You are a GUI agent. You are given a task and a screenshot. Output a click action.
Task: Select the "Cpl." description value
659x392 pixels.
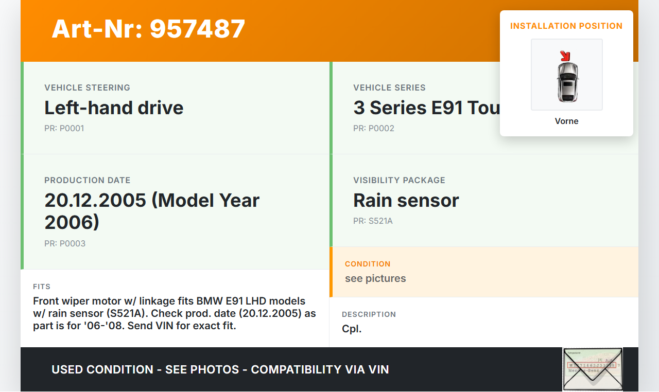tap(352, 329)
